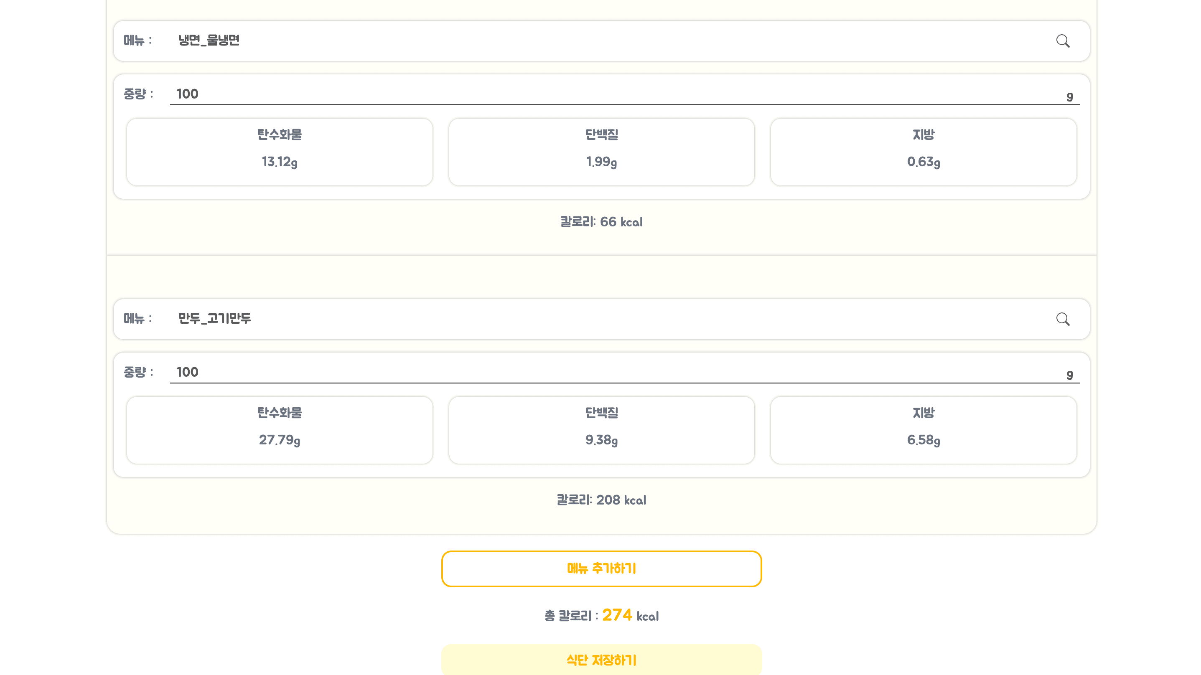This screenshot has width=1201, height=675.
Task: Select the 고기만두 탄수화물 27.79g card
Action: click(279, 430)
